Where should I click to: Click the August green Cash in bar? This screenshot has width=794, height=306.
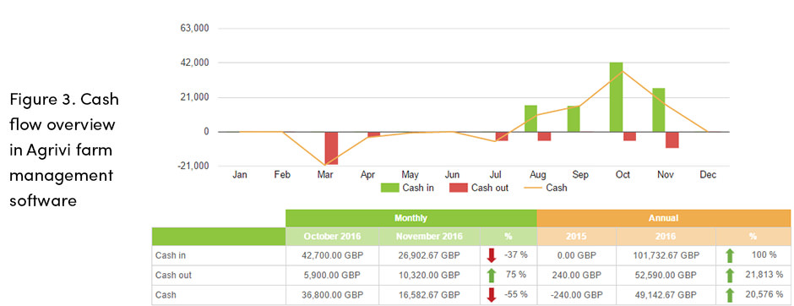pyautogui.click(x=530, y=118)
